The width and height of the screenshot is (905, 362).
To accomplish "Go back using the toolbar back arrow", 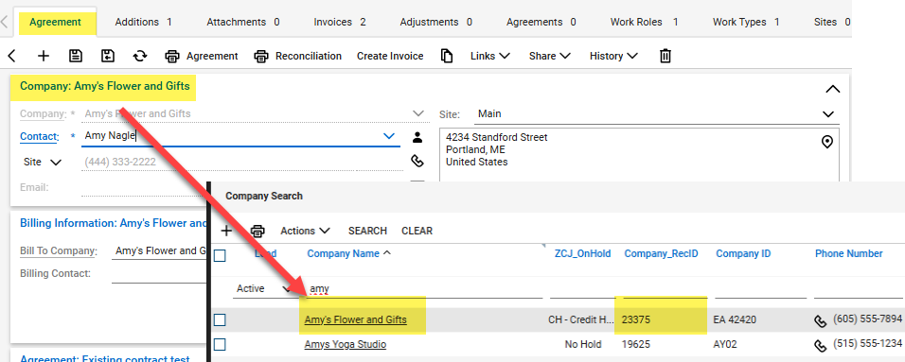I will point(11,56).
